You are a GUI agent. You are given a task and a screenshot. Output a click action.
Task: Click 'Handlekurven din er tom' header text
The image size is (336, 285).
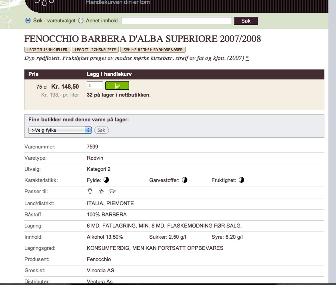118,2
